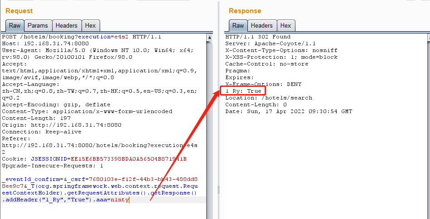Click the POST /hotels/booking request line
430x219 pixels.
pos(82,37)
